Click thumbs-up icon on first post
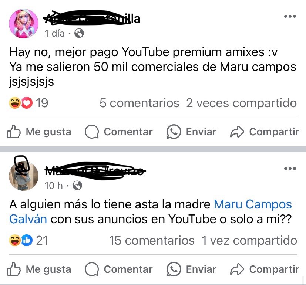Screen dimensions: 306x285 13,132
